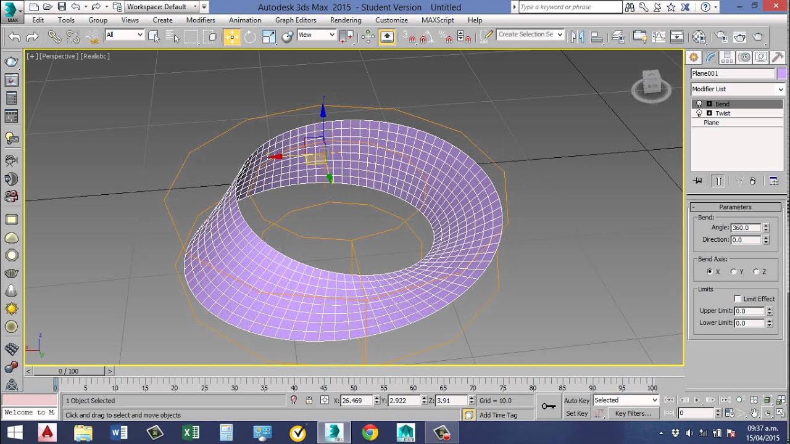Viewport: 790px width, 444px height.
Task: Open the Workspace: Default dropdown
Action: 162,7
